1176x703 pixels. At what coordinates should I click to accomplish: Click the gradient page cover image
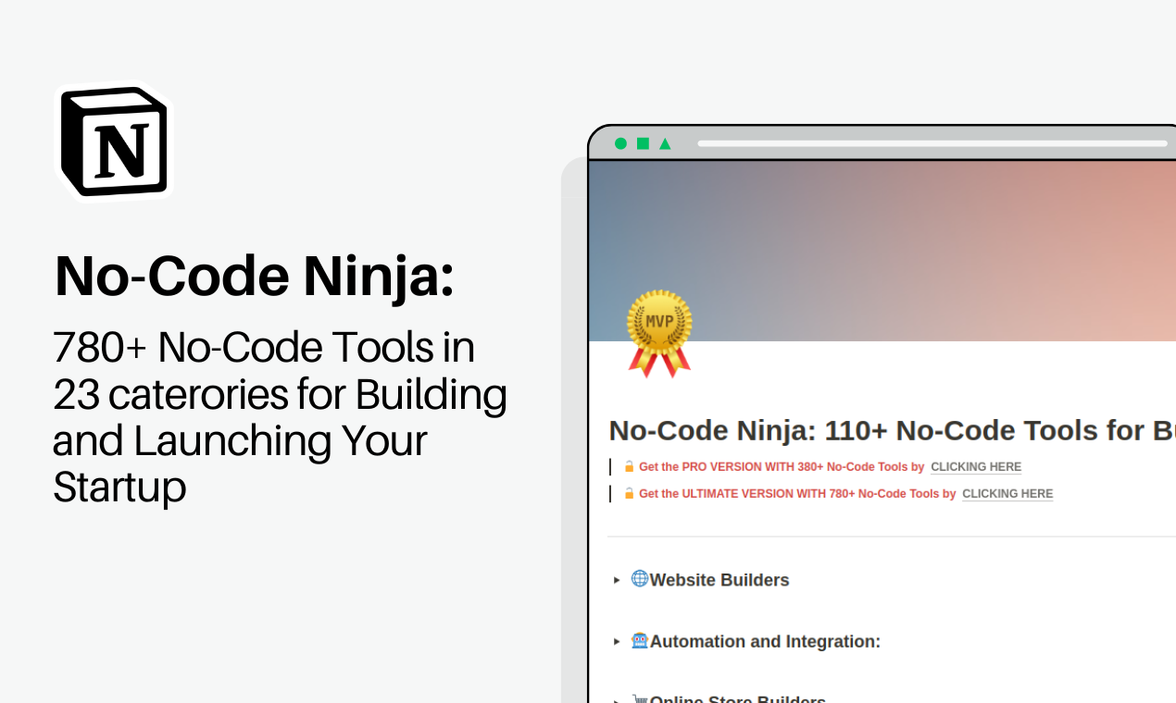pyautogui.click(x=882, y=251)
